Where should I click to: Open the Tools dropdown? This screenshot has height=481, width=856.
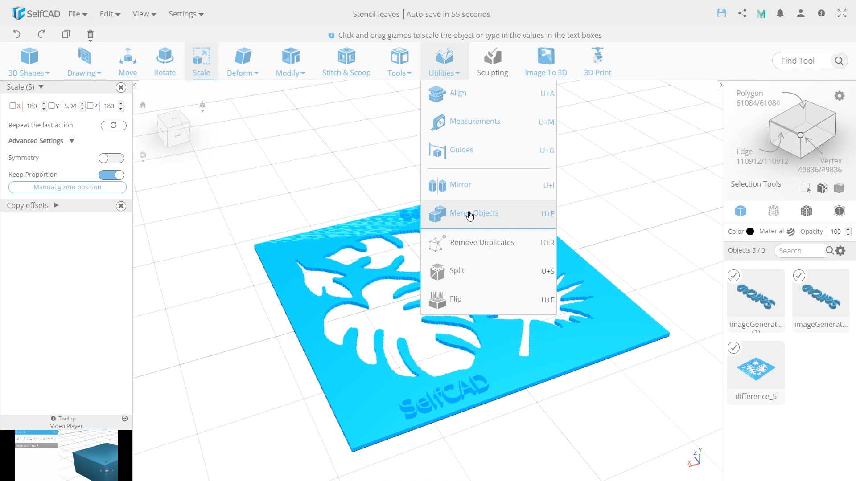click(x=399, y=62)
